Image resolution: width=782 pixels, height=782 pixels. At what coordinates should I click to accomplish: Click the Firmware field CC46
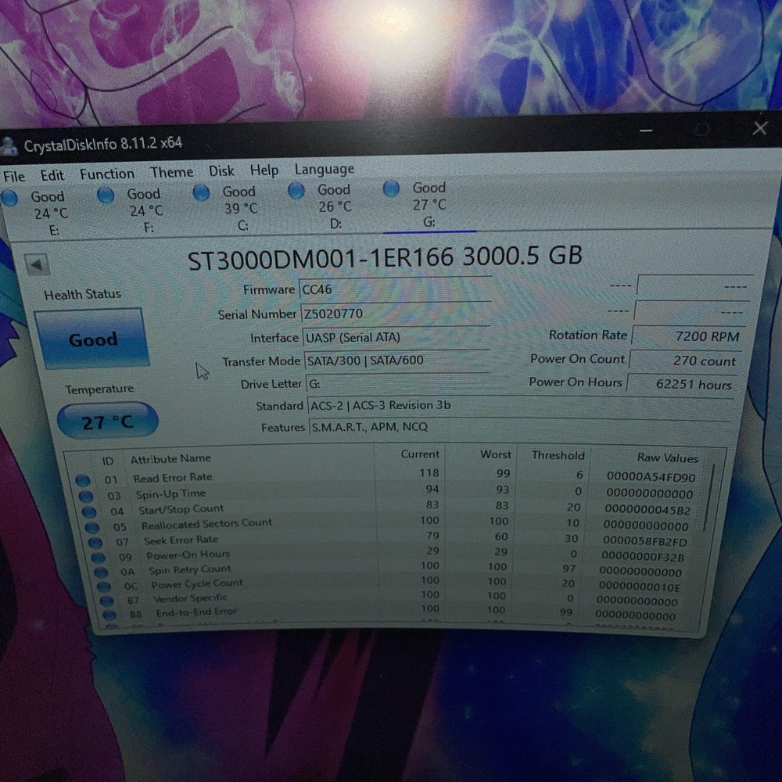(395, 289)
